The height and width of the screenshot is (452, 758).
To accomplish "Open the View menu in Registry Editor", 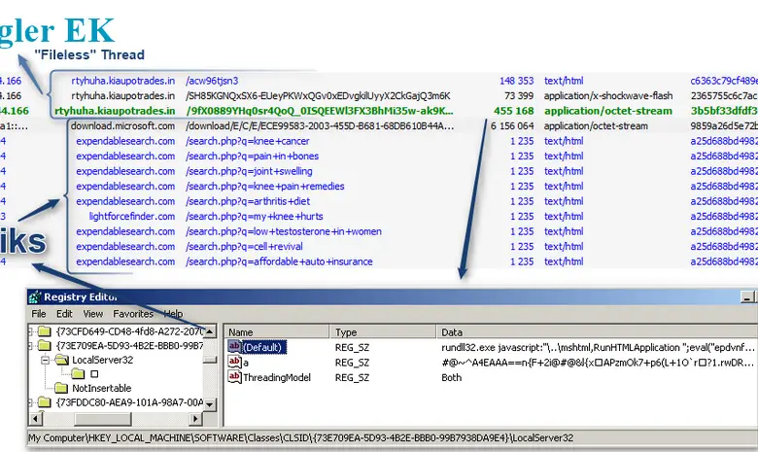I will 93,314.
